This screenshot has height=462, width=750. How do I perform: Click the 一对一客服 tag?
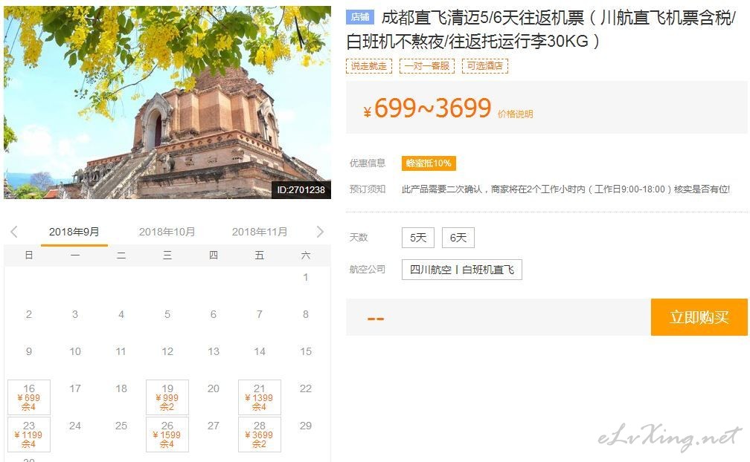pos(427,66)
